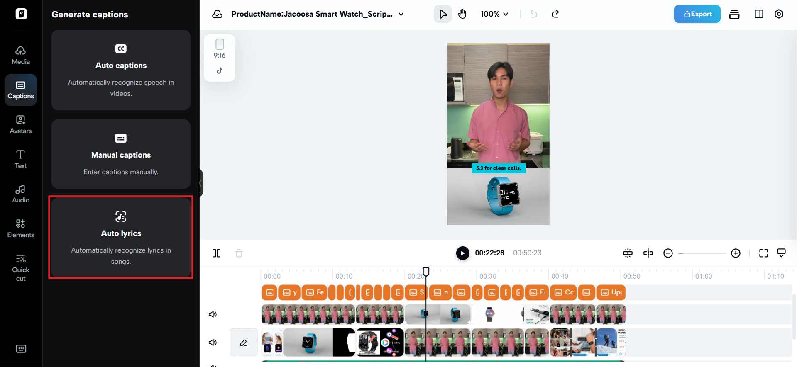Screen dimensions: 797x367
Task: Select the caption clip labeled 'Fe'
Action: 315,292
